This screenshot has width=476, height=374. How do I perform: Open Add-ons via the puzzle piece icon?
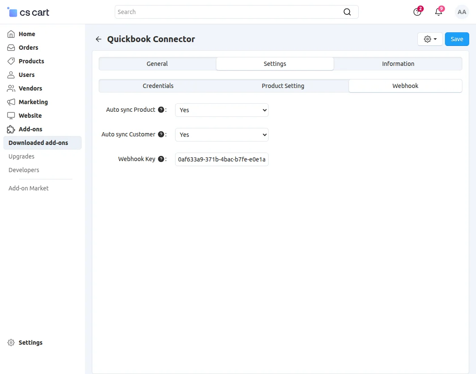pyautogui.click(x=11, y=129)
